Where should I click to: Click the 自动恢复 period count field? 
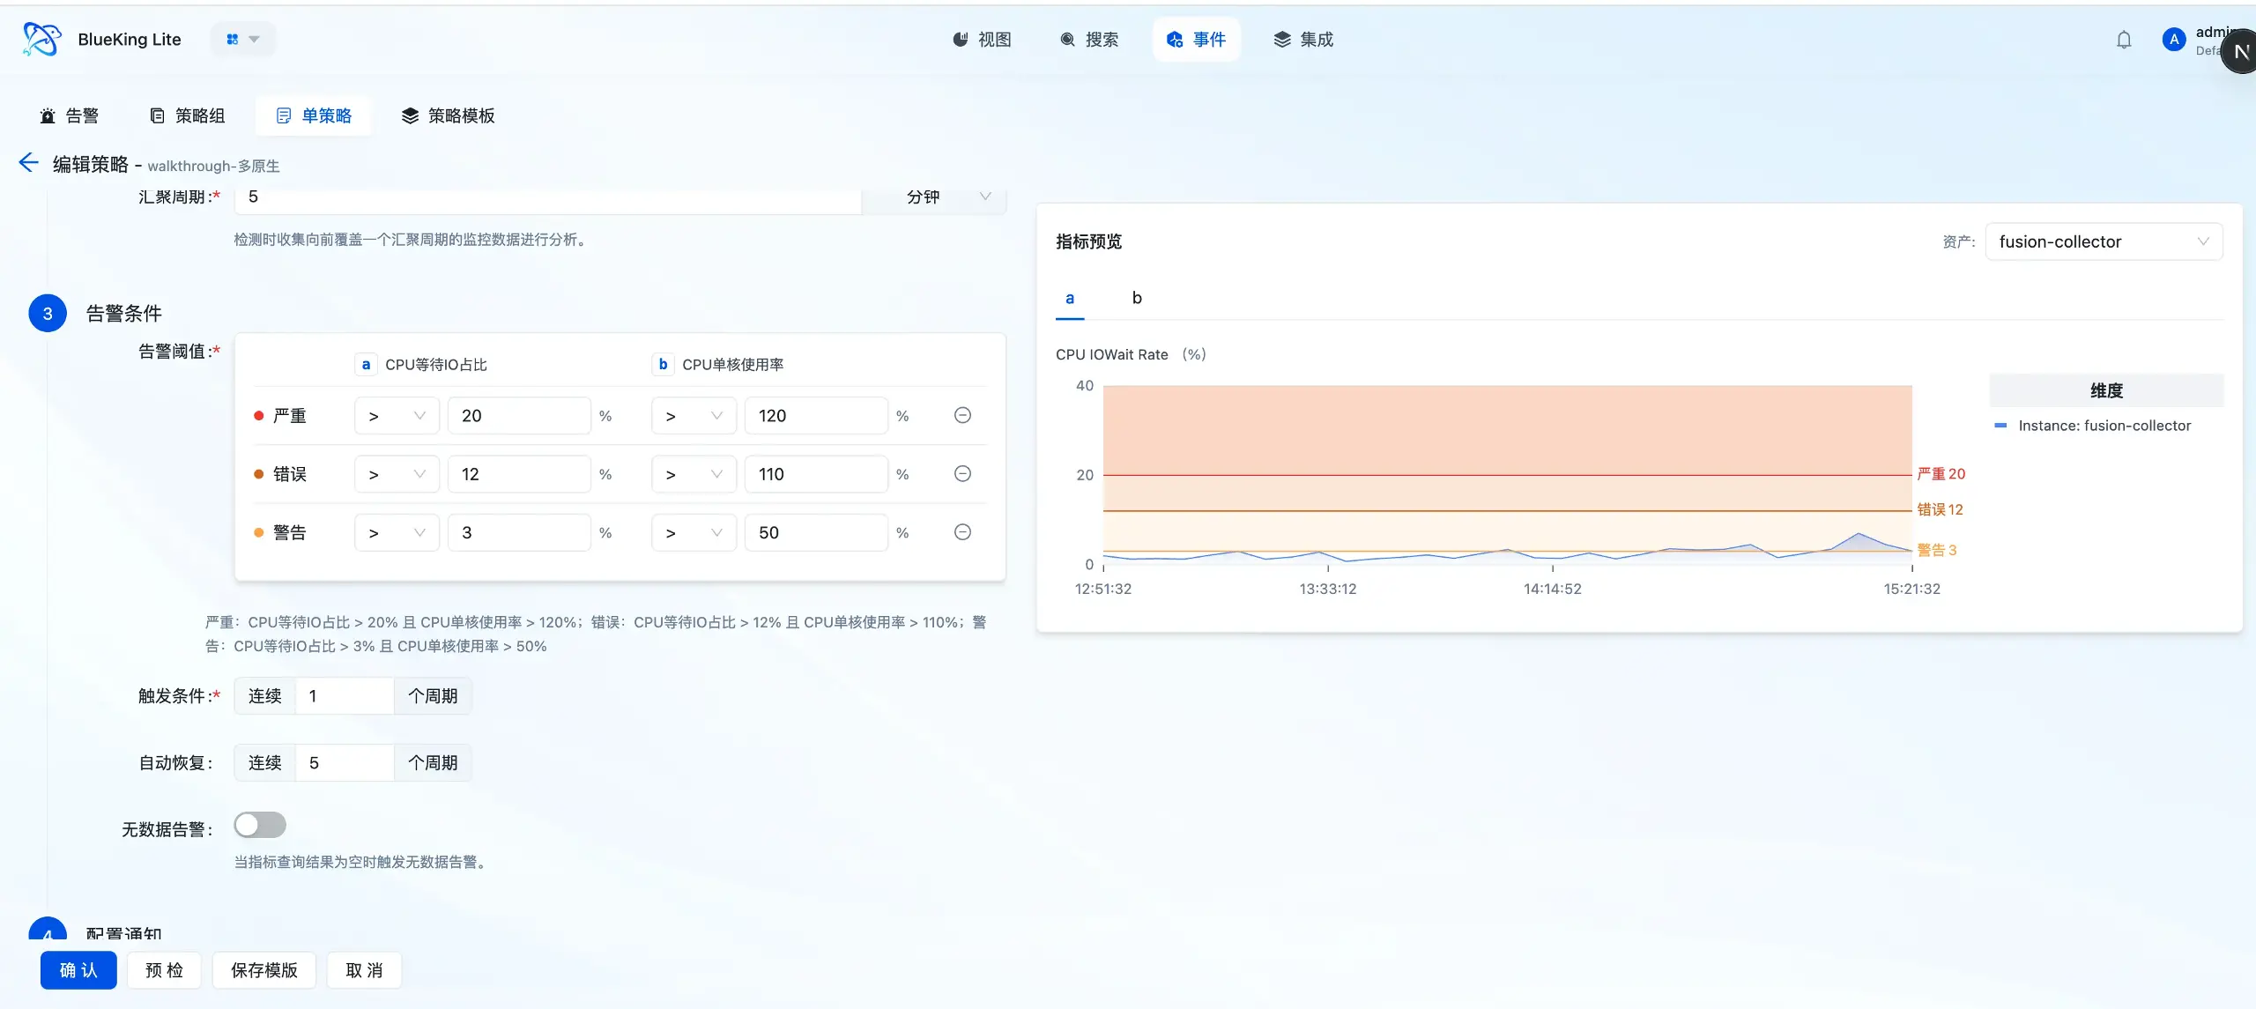click(x=345, y=763)
